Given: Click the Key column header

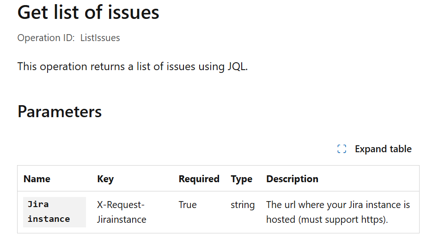Looking at the screenshot, I should coord(105,179).
